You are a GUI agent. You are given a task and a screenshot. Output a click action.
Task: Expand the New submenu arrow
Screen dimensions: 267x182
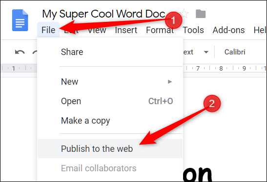[170, 82]
